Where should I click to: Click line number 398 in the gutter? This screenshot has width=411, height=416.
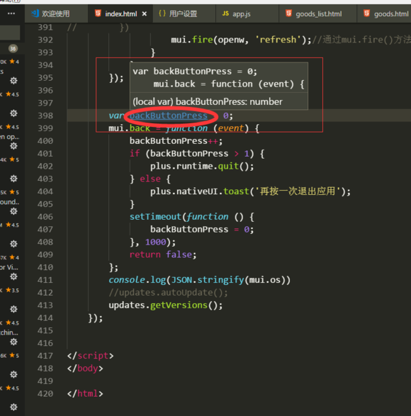coord(45,116)
